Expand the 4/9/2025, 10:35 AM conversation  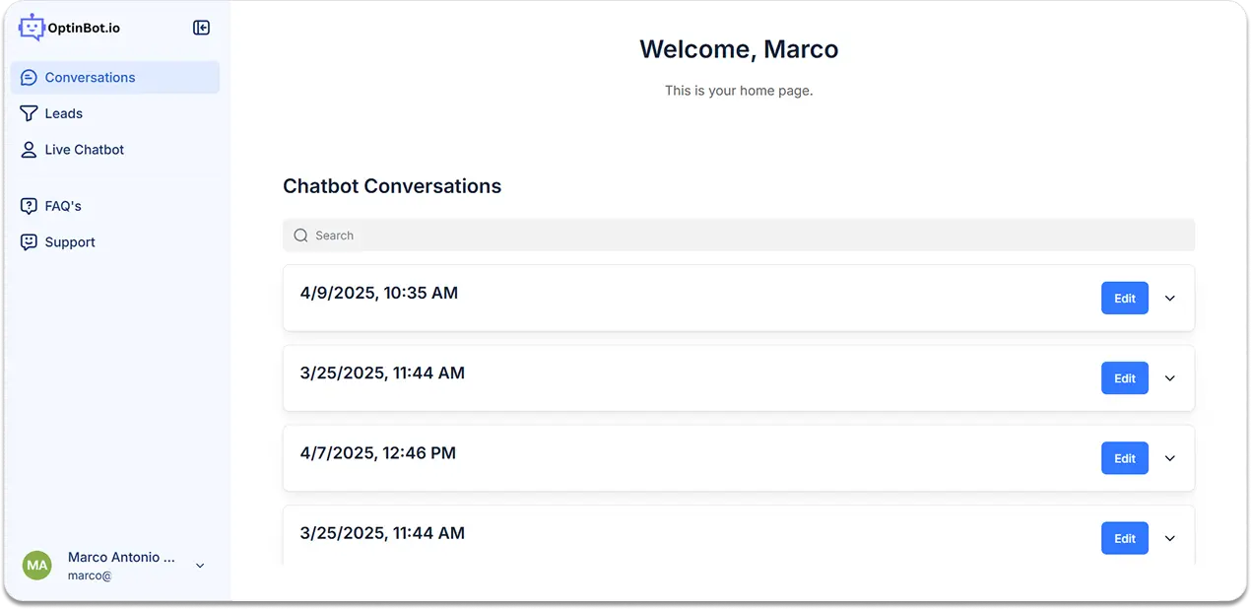(1170, 298)
